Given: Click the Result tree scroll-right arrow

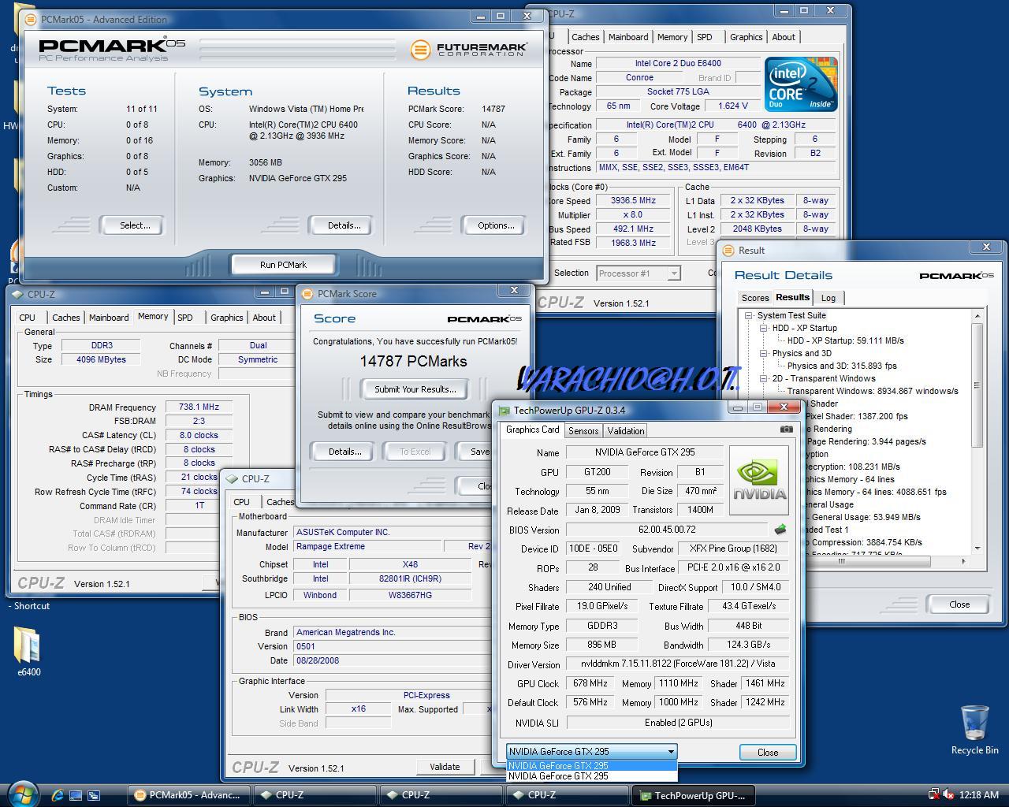Looking at the screenshot, I should [963, 561].
